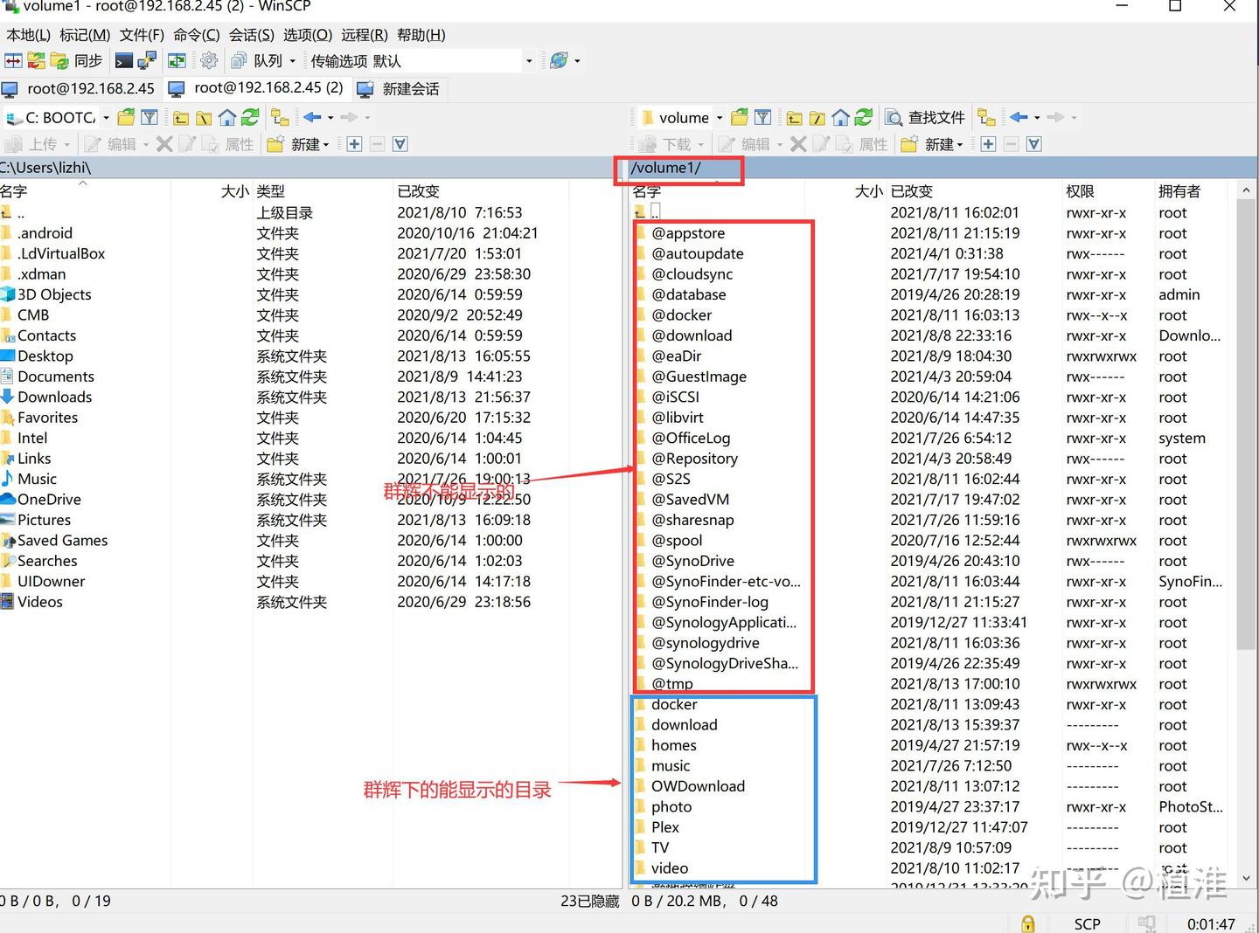Refresh the remote panel
1259x933 pixels.
[x=864, y=117]
